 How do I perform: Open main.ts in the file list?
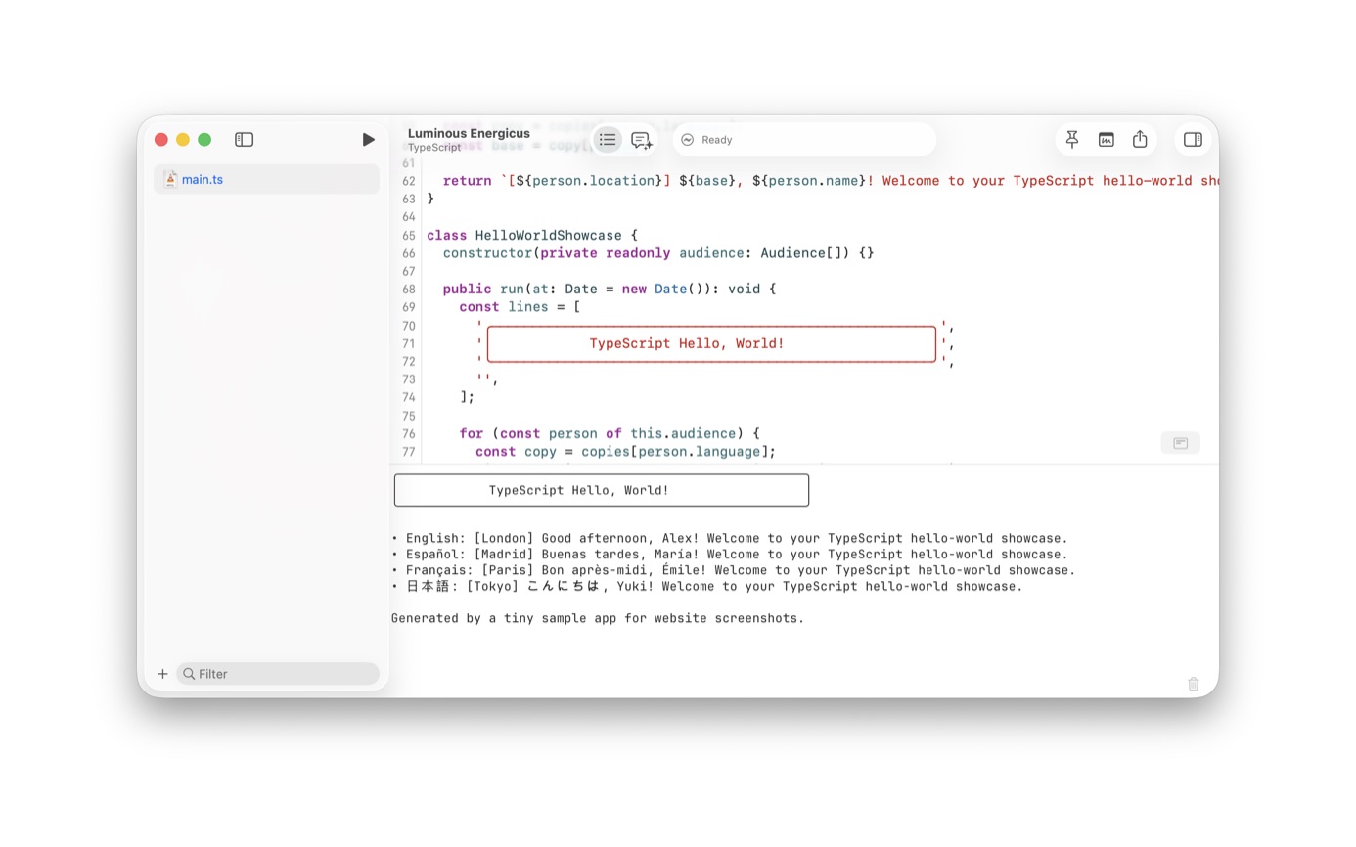coord(266,179)
